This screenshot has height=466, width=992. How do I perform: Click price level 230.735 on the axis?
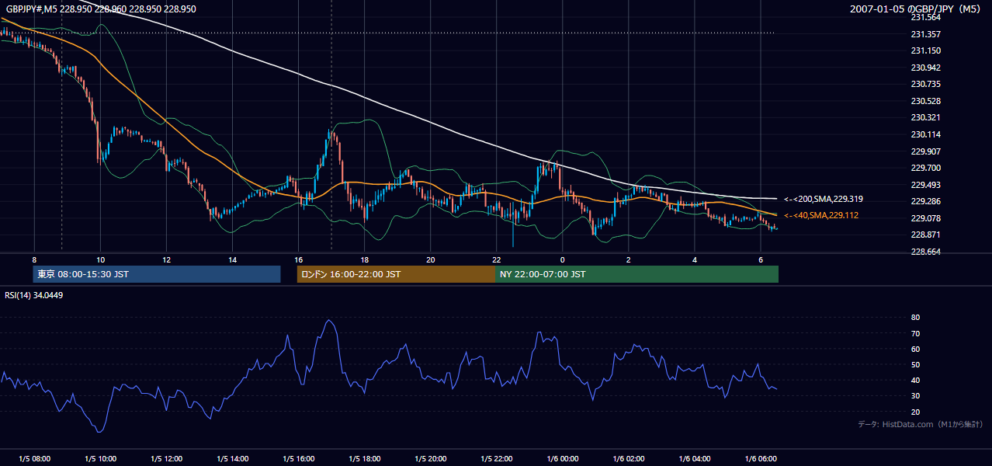tap(925, 84)
